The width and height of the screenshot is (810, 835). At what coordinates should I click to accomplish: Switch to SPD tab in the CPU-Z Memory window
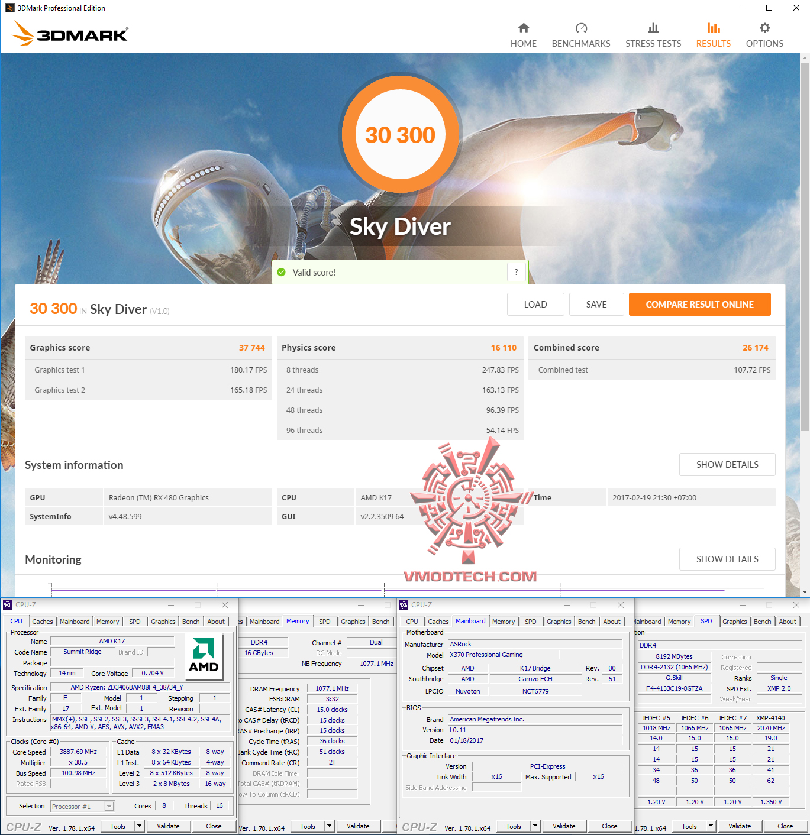coord(325,622)
